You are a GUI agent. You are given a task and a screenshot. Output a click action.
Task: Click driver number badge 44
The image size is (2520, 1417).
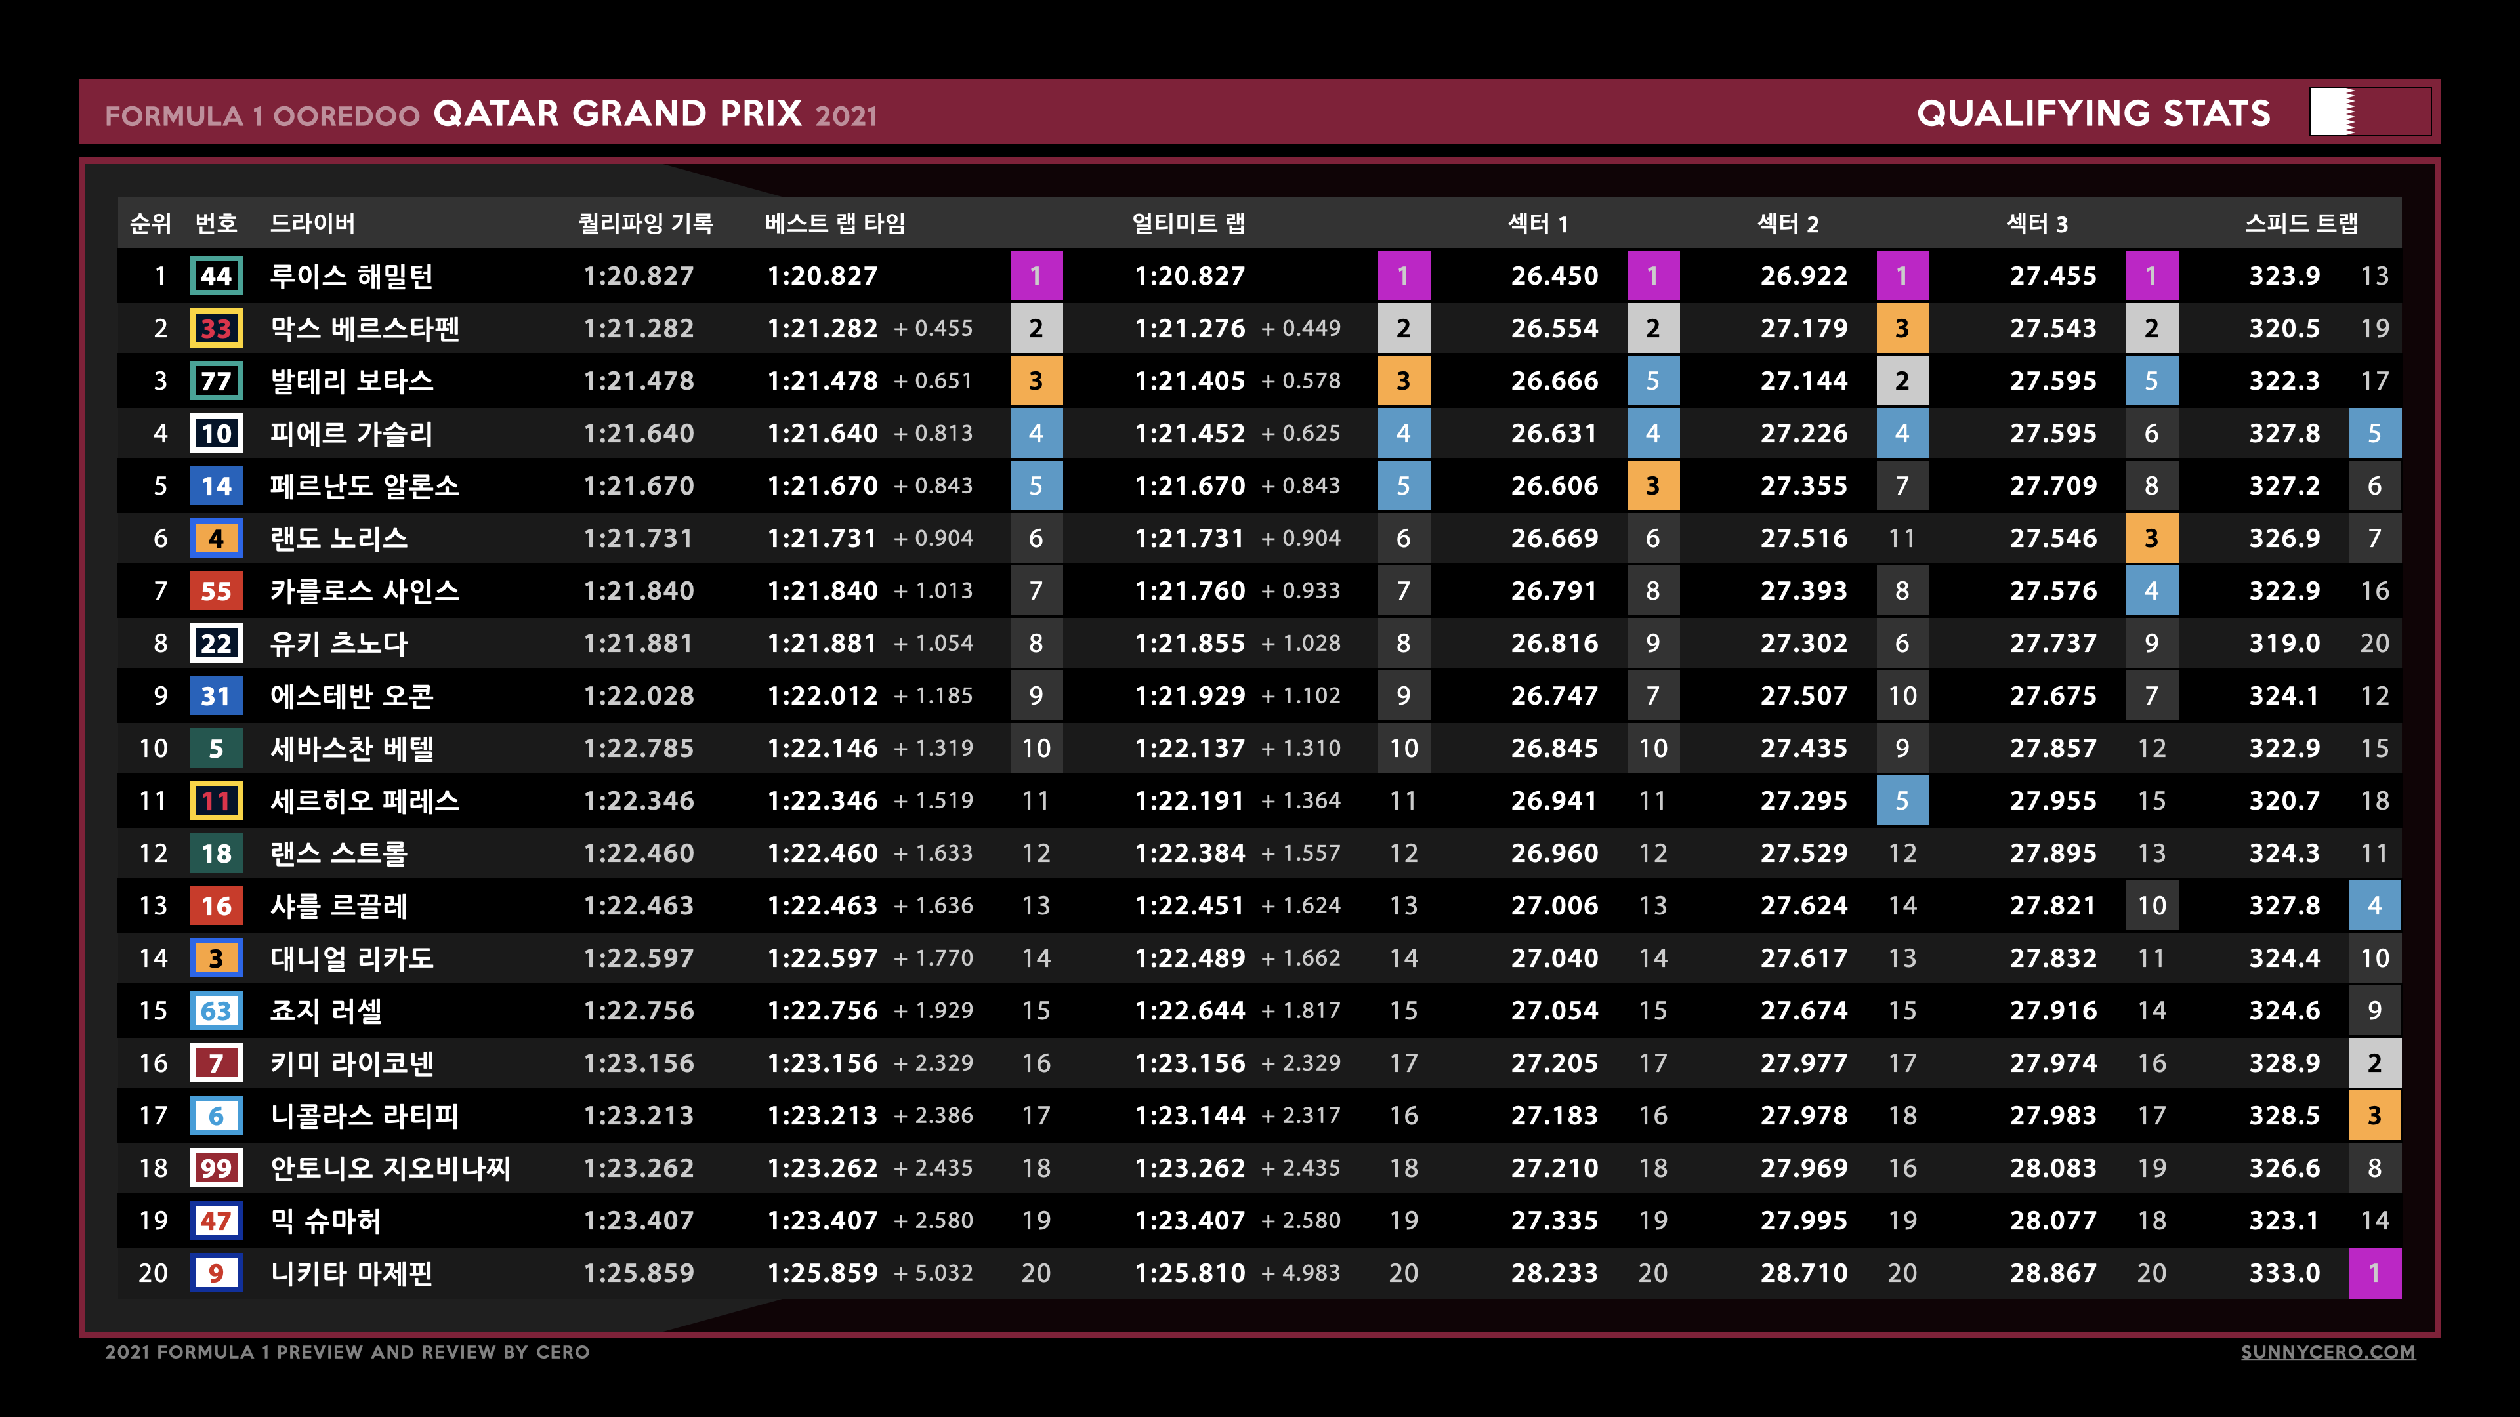pyautogui.click(x=216, y=276)
